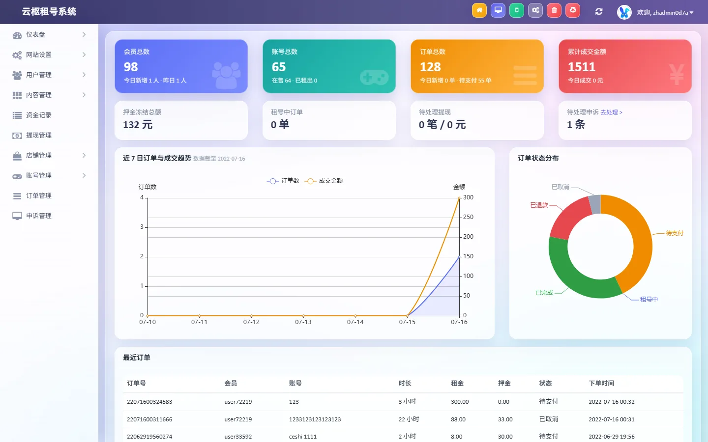
Task: Click the 仪表盘 dashboard sidebar icon
Action: coord(17,35)
